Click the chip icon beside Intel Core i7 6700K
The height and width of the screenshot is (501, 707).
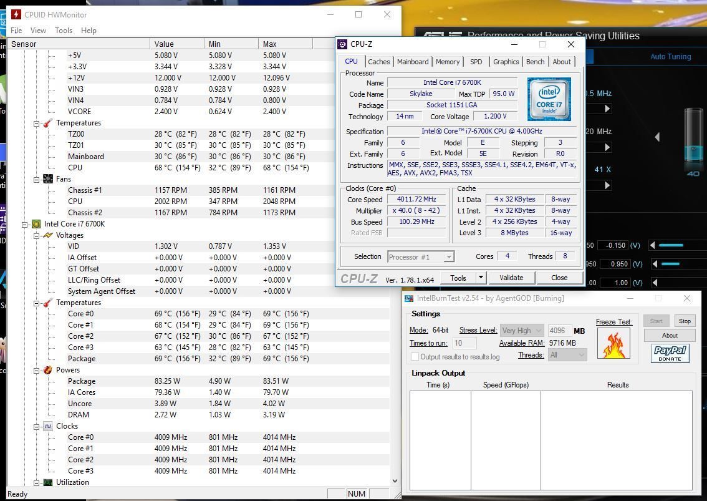[x=36, y=224]
